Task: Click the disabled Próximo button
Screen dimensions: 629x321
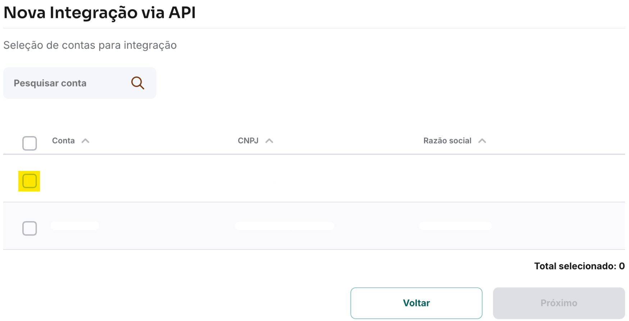Action: coord(559,303)
